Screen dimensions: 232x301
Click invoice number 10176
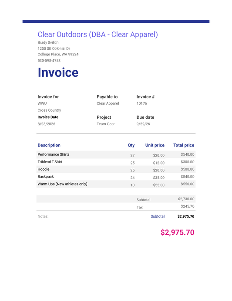coord(142,103)
